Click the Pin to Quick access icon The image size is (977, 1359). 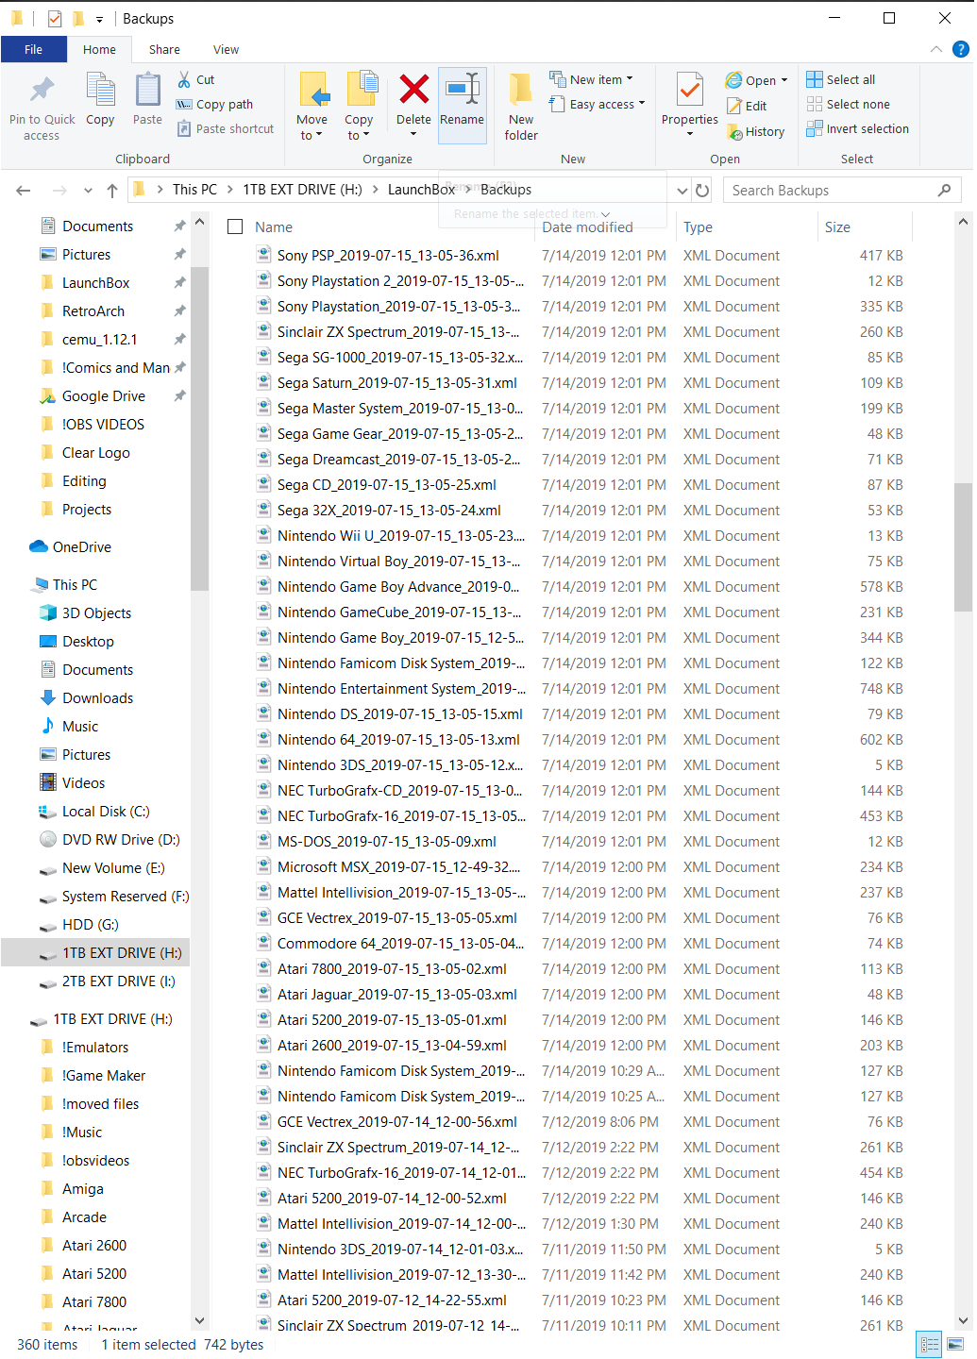[x=42, y=91]
